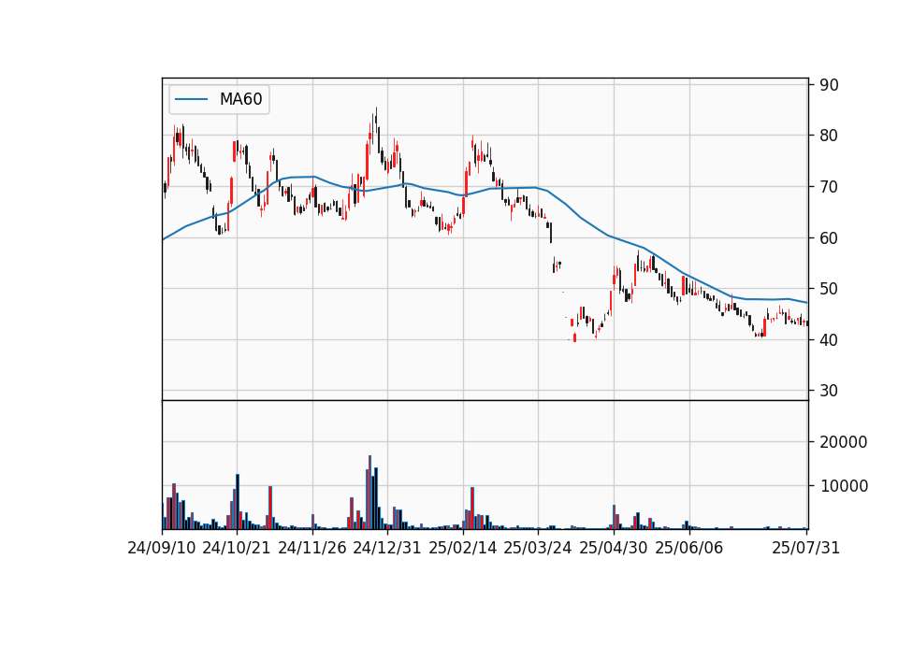Image resolution: width=898 pixels, height=645 pixels.
Task: Click the 90 price axis label
Action: pos(829,85)
